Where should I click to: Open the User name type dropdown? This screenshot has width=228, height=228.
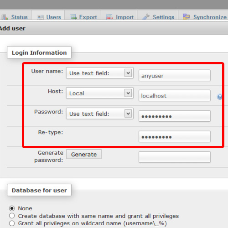[100, 73]
